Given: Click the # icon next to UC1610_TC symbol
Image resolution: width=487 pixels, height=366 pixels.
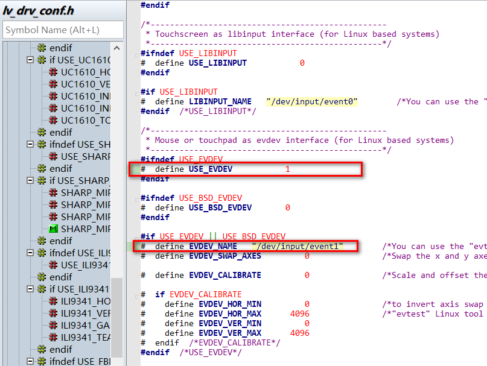Looking at the screenshot, I should point(53,120).
